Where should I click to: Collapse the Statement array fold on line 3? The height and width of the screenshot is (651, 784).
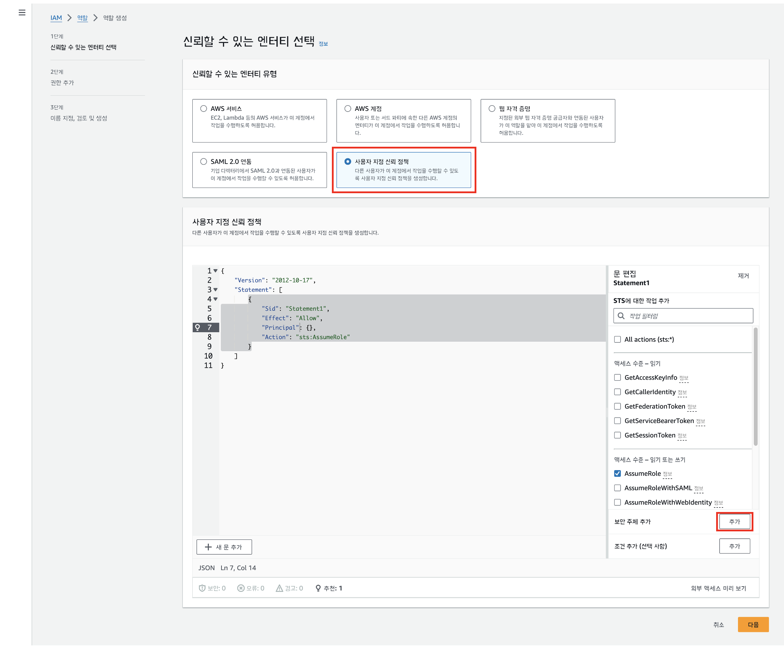tap(216, 290)
